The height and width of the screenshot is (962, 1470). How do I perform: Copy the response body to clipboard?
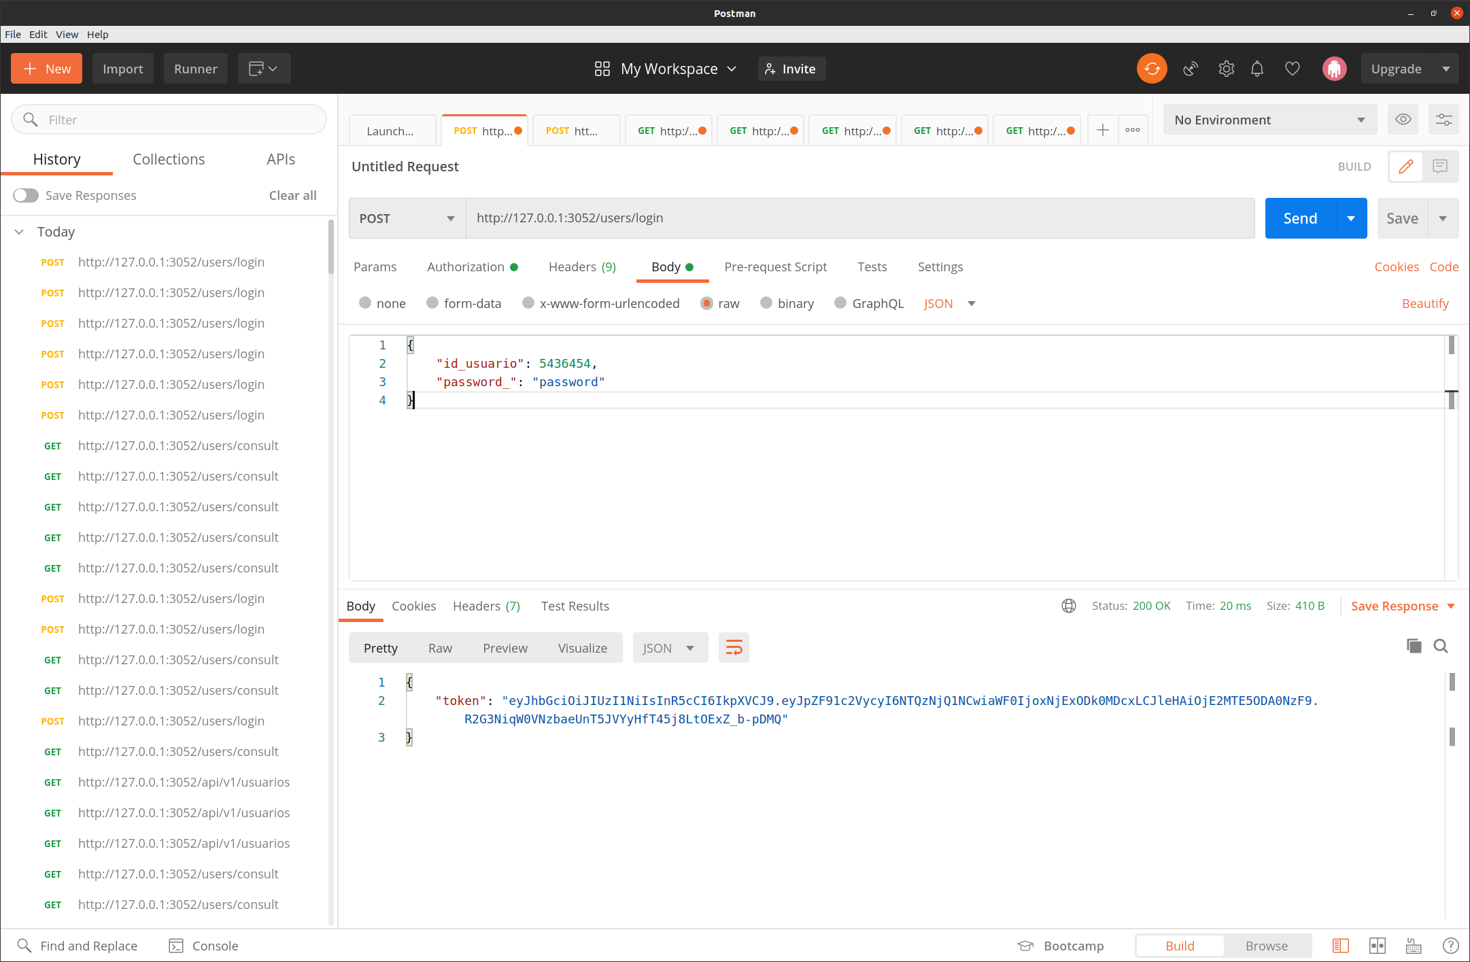pyautogui.click(x=1414, y=646)
